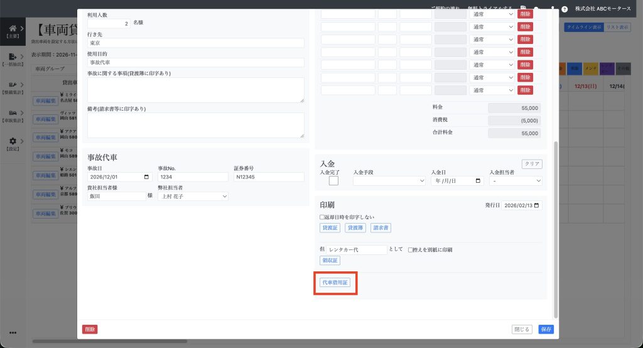Click the help question mark icon
The width and height of the screenshot is (643, 348).
click(565, 9)
